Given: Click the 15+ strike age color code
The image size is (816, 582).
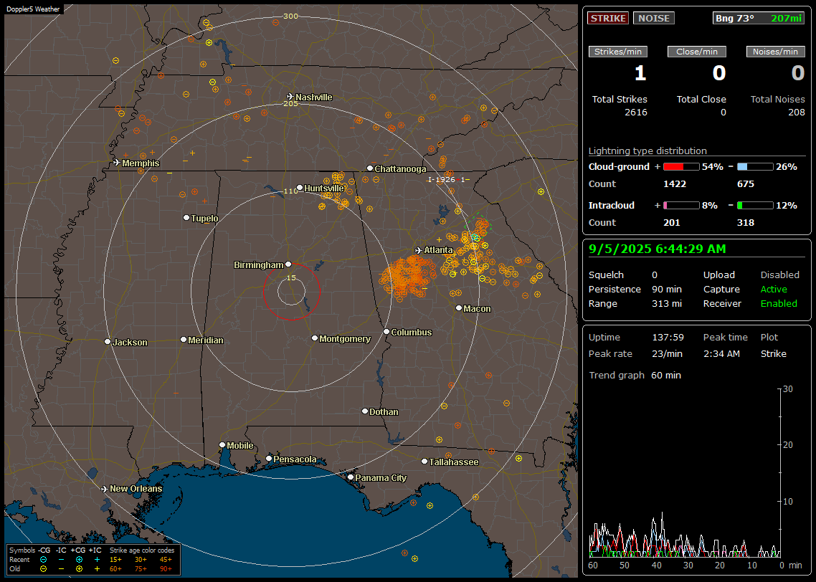Looking at the screenshot, I should (x=115, y=560).
